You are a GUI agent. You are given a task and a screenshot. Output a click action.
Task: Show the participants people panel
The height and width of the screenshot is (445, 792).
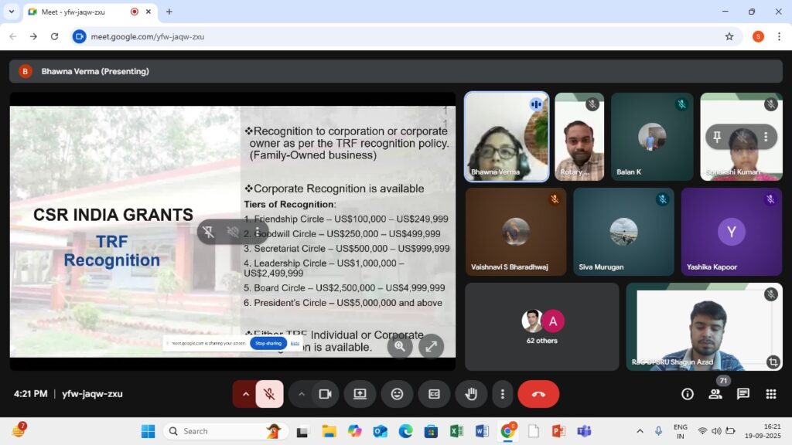715,394
